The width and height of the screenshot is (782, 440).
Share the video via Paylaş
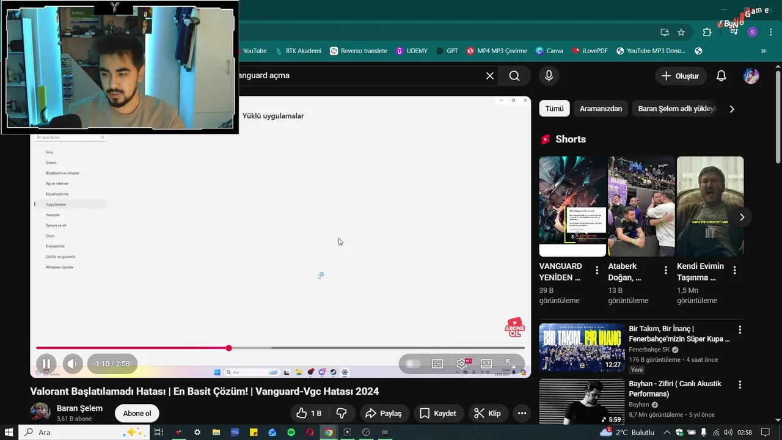(384, 414)
